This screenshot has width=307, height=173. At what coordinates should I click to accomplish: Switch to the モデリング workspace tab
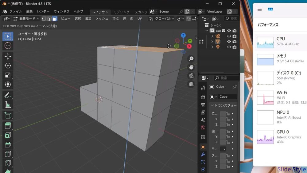click(x=121, y=12)
